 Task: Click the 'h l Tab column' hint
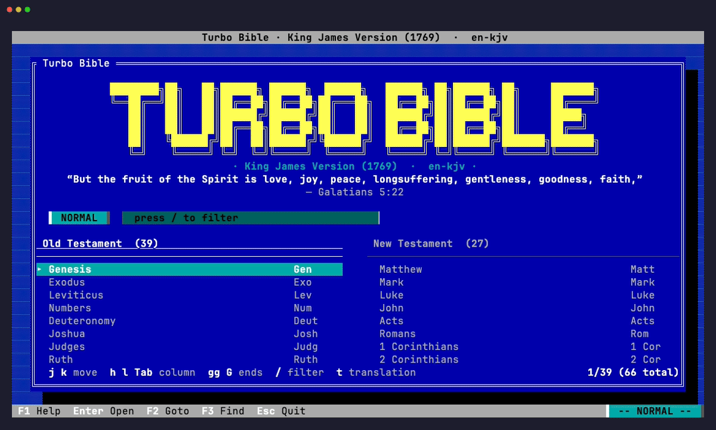tap(153, 373)
